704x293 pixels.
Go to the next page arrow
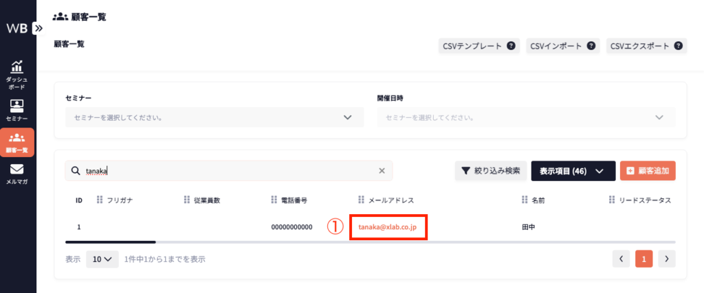click(x=666, y=259)
